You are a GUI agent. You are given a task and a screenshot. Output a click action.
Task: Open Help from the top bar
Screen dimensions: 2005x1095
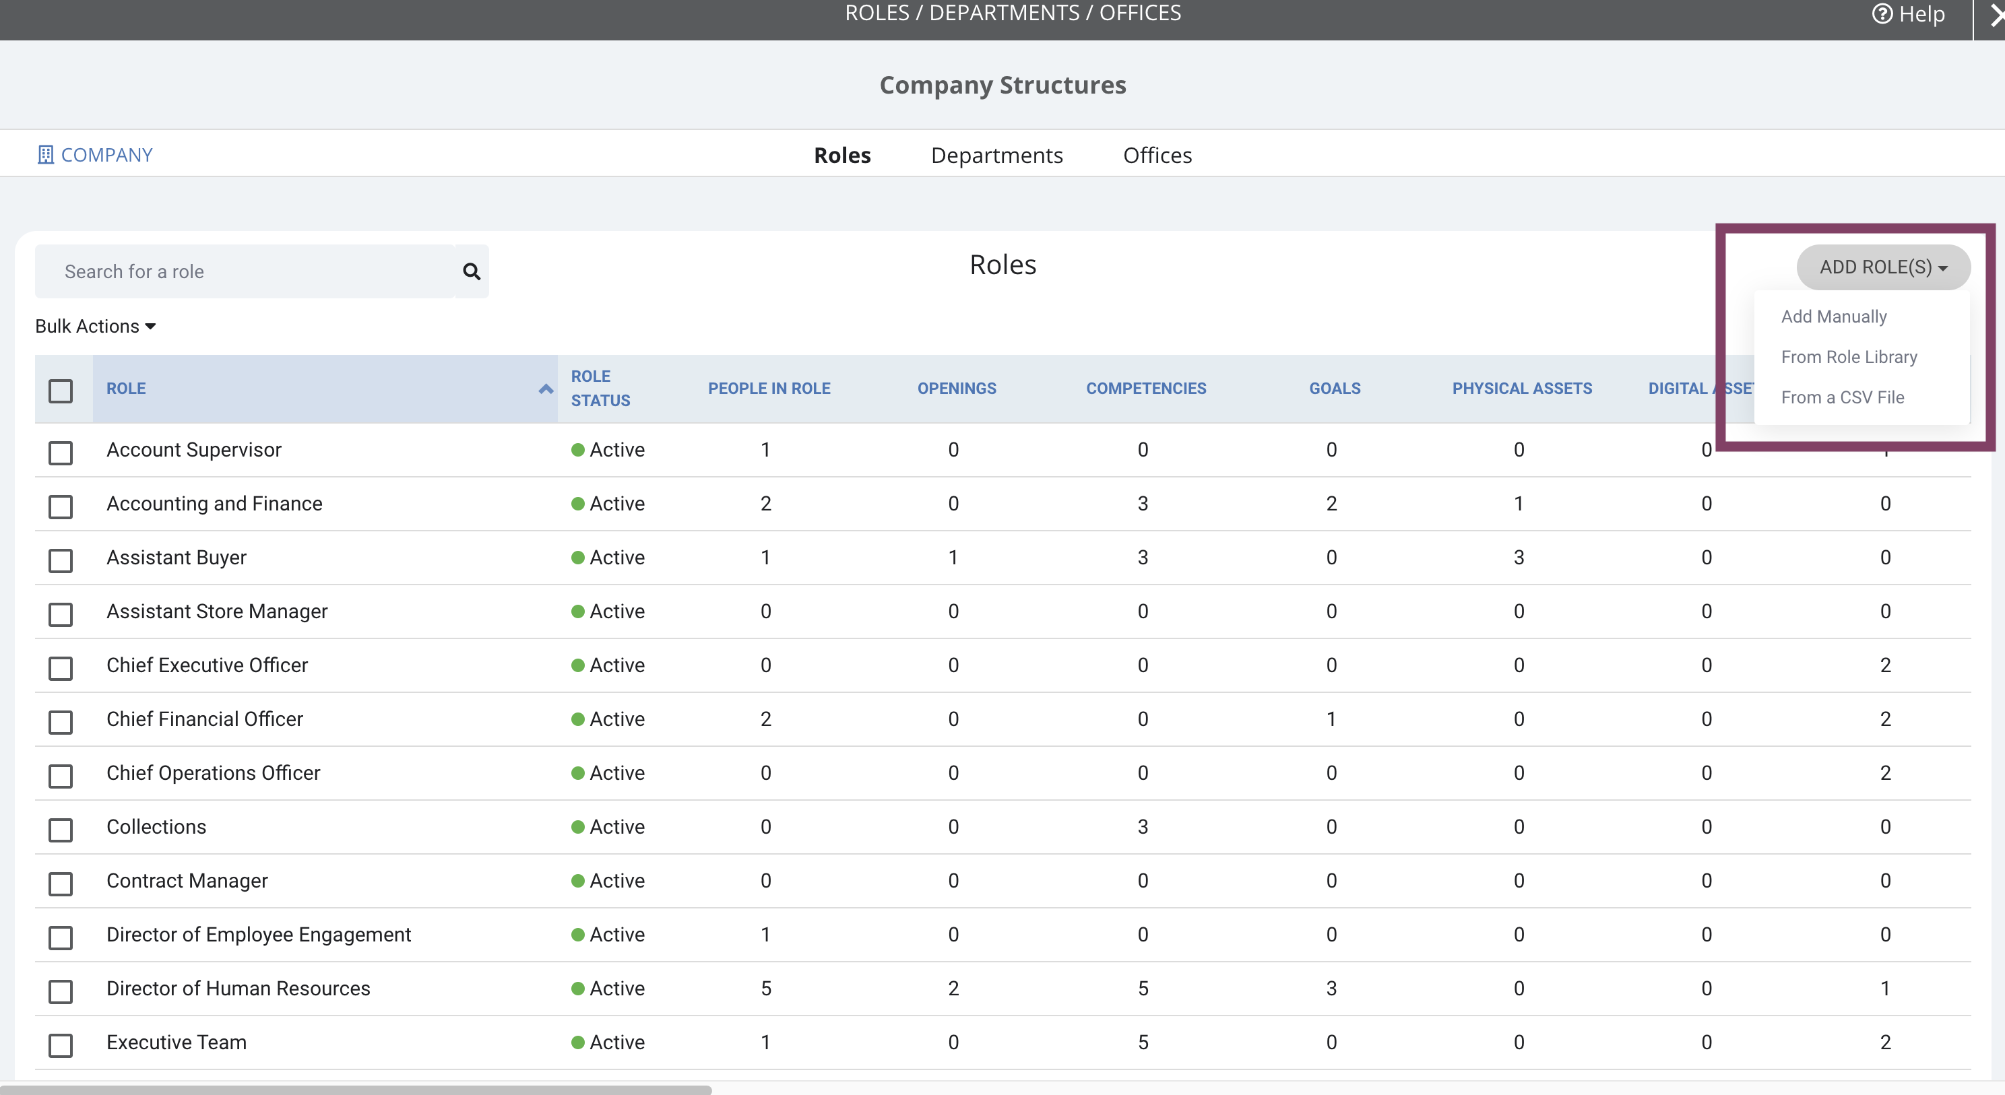pos(1909,14)
